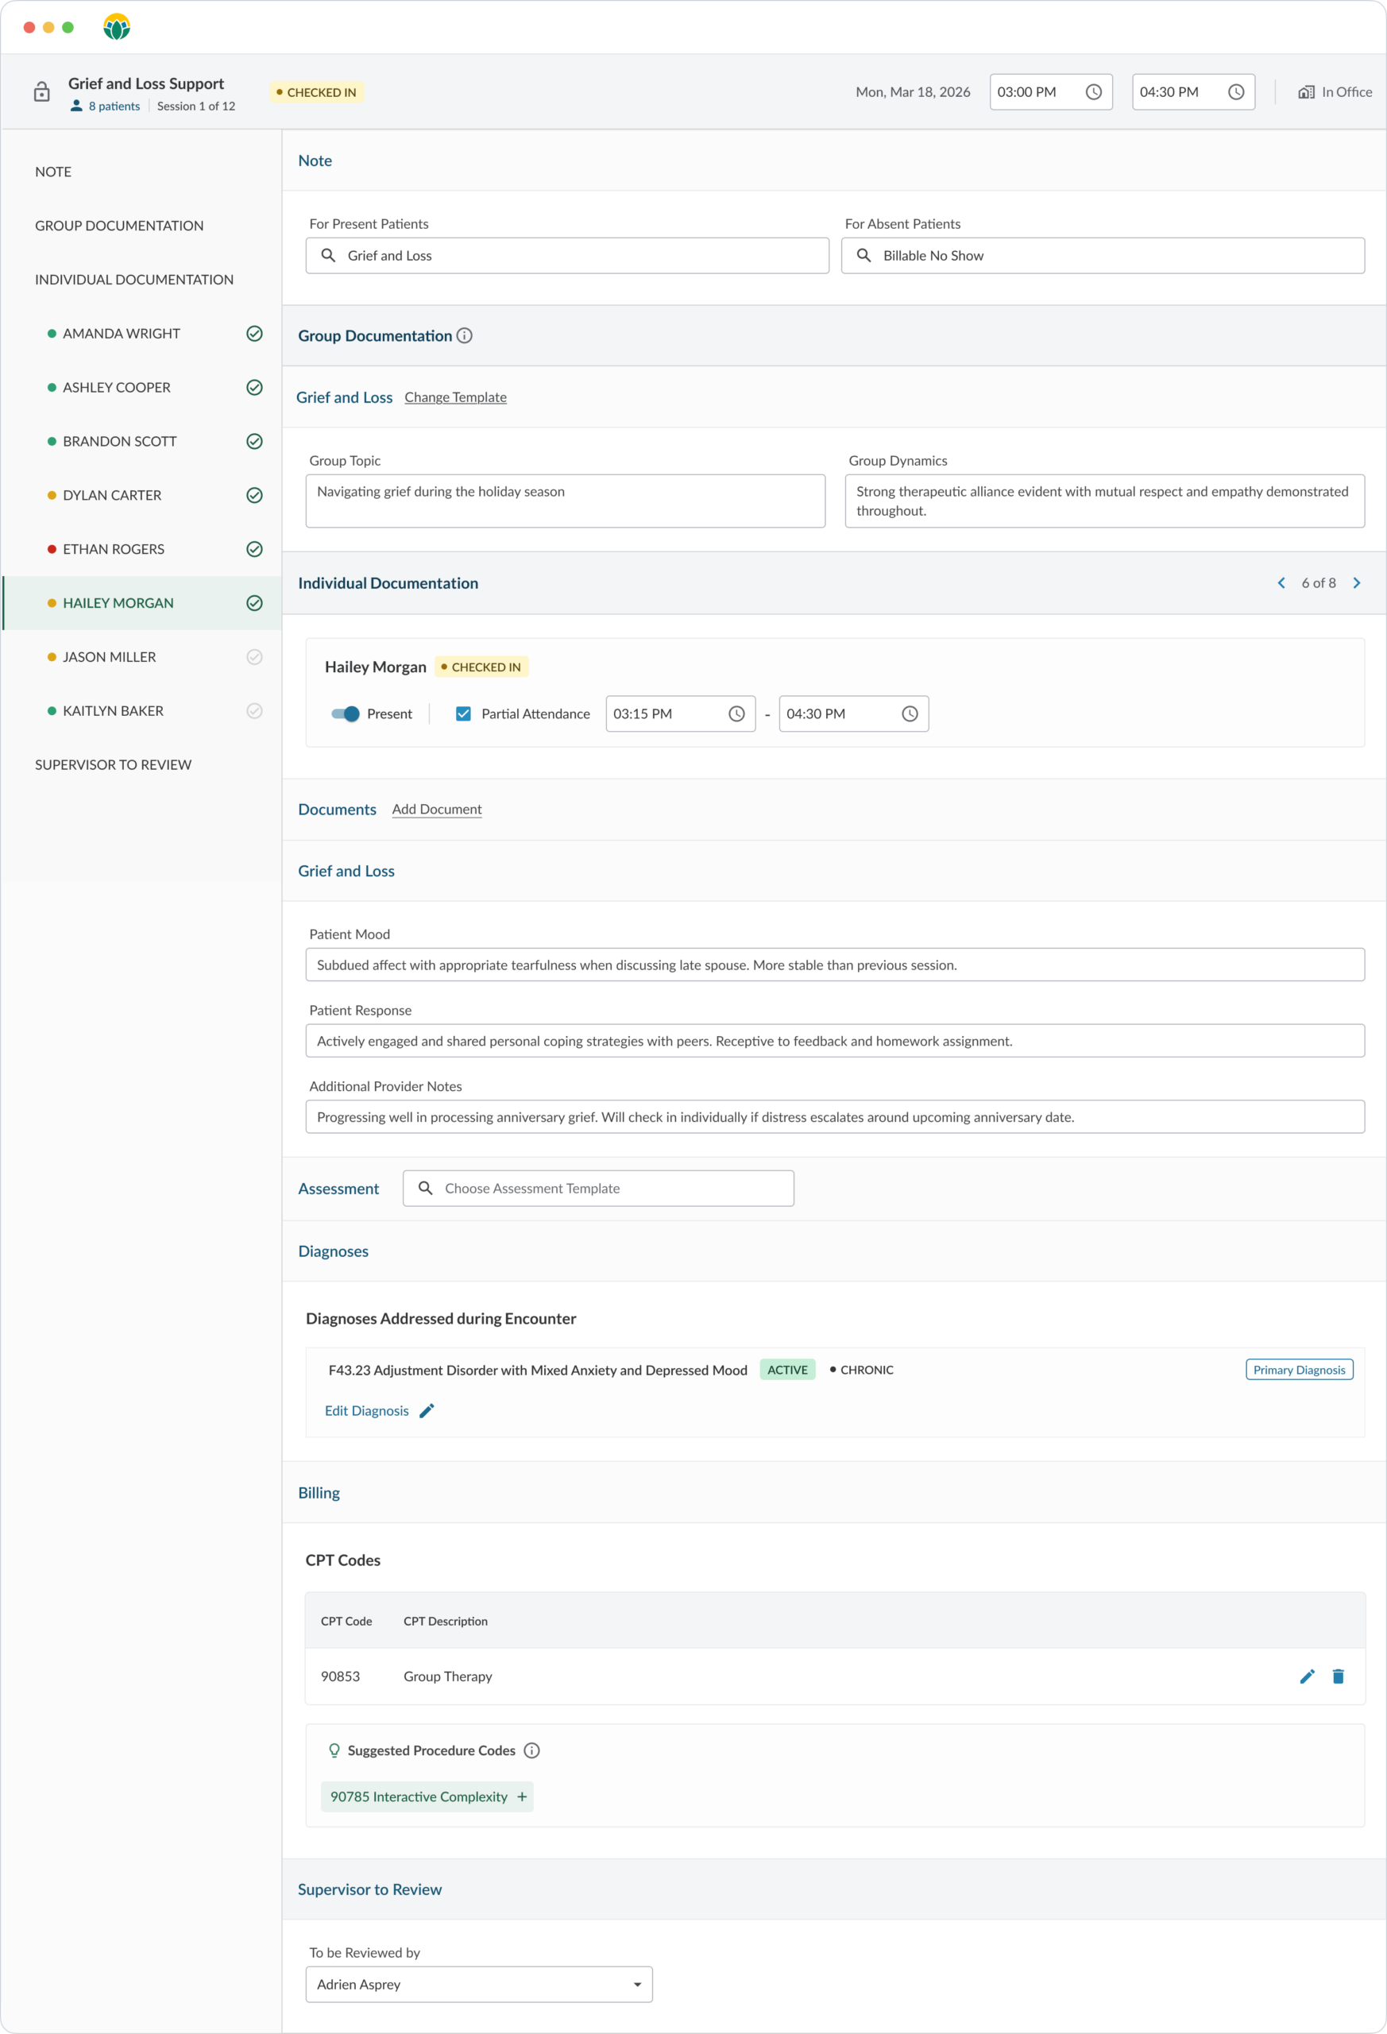Click Jason Miller's incomplete status checkmark

coord(255,657)
